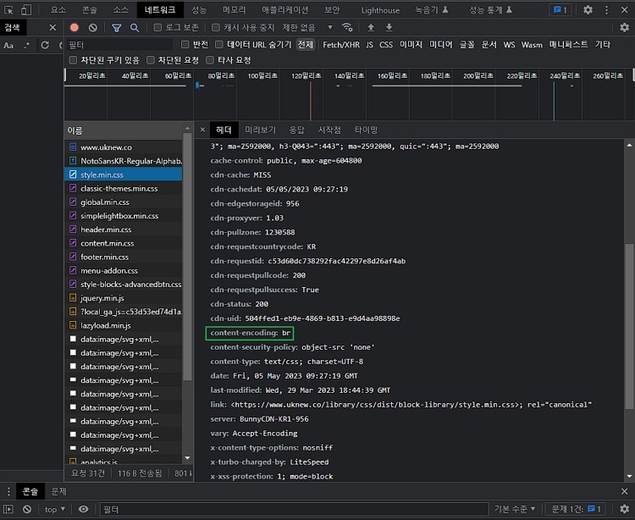Open 문제 tab in the drawer

[x=58, y=492]
